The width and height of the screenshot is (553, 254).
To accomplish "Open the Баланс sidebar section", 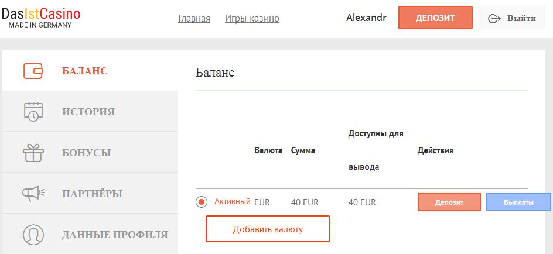I will click(x=84, y=71).
